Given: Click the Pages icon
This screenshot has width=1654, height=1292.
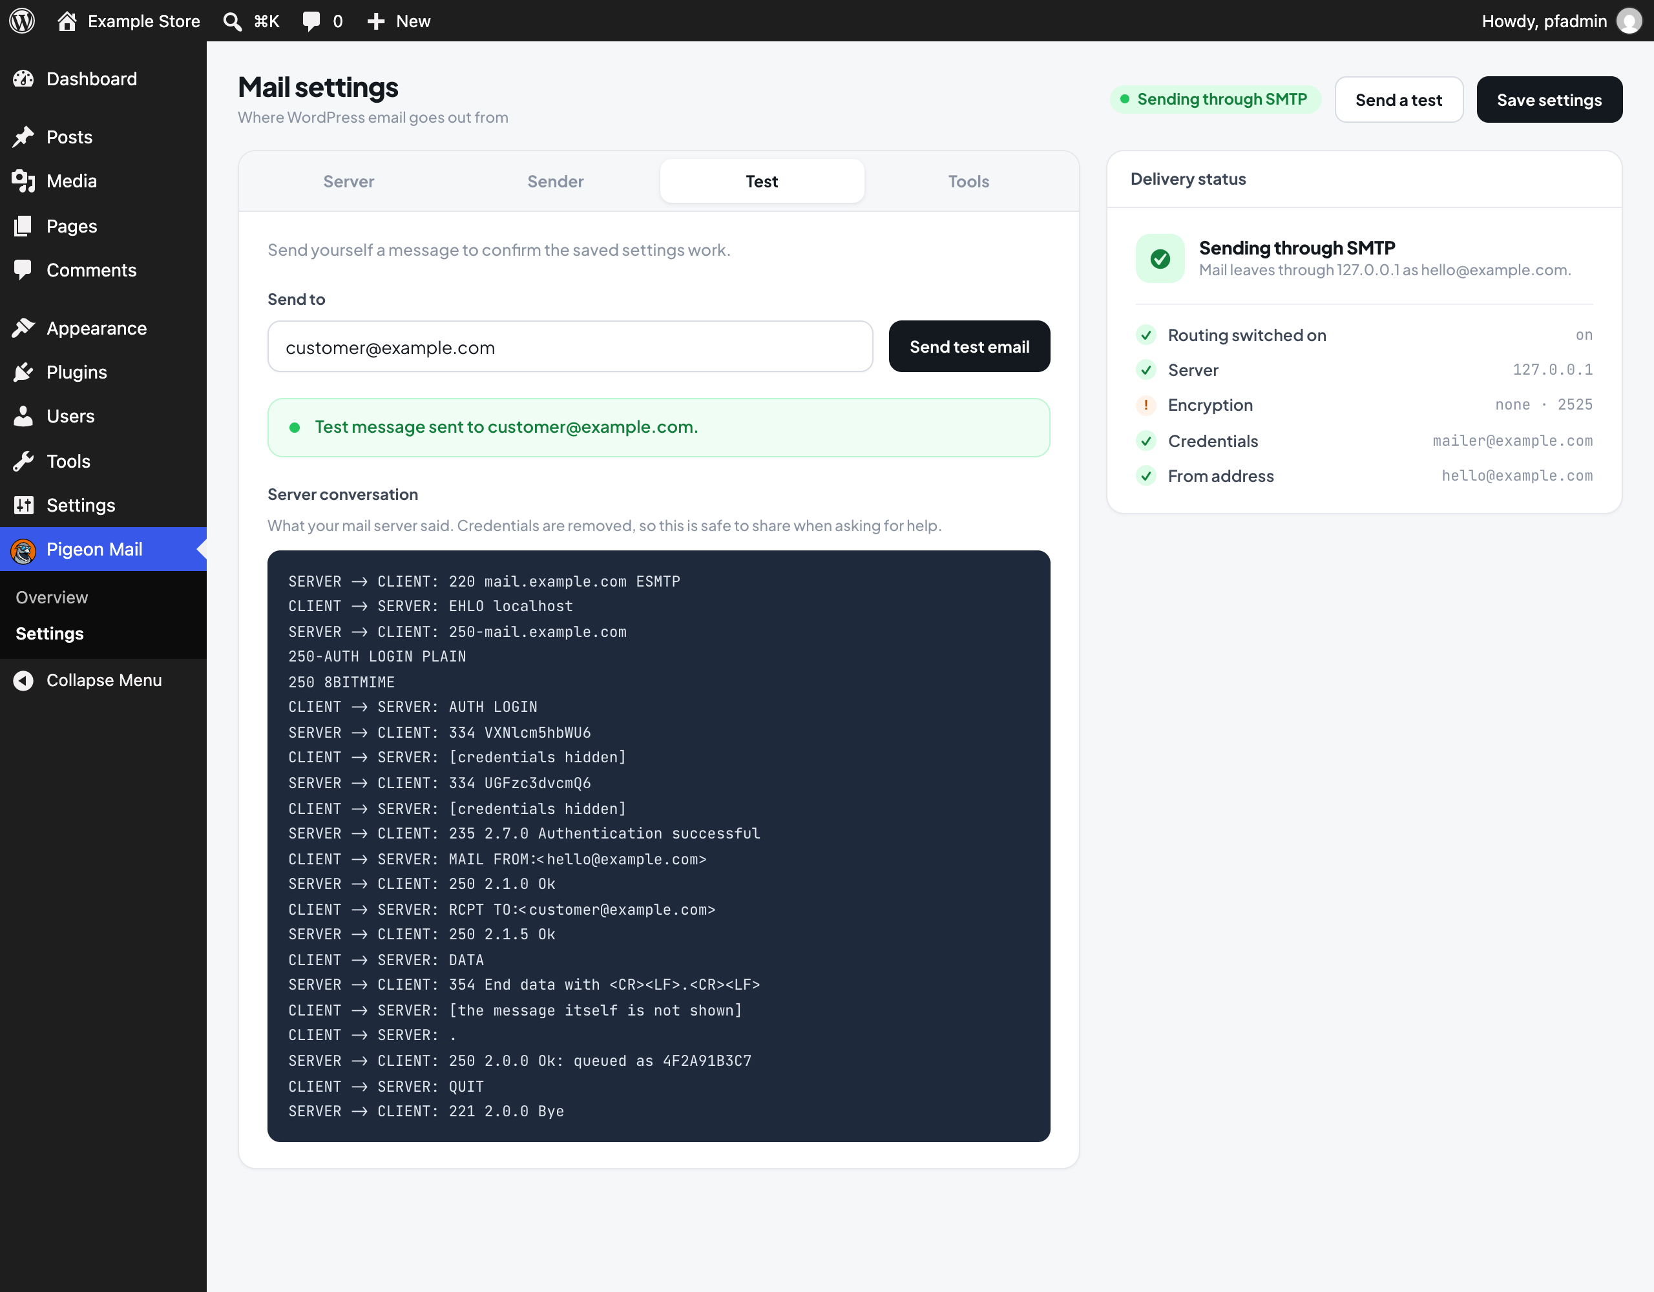Looking at the screenshot, I should point(23,225).
